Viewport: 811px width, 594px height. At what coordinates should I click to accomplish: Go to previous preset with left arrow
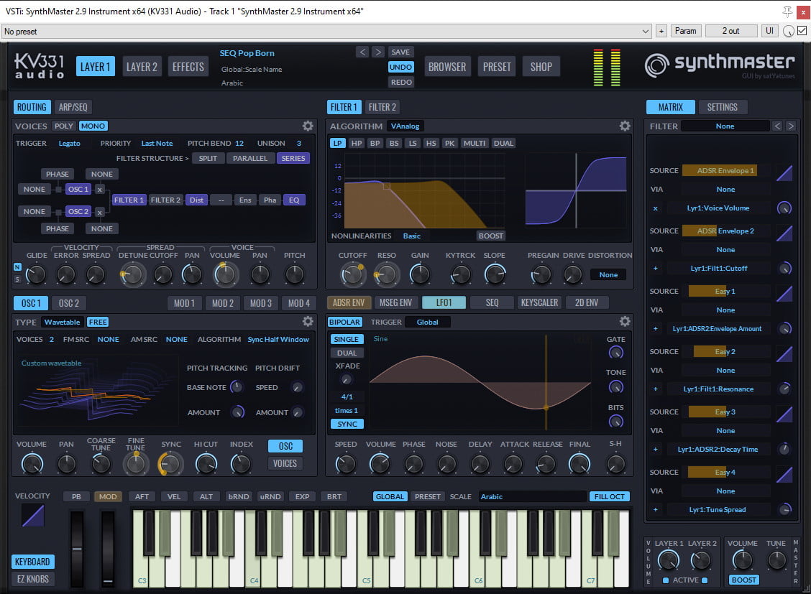pyautogui.click(x=362, y=52)
